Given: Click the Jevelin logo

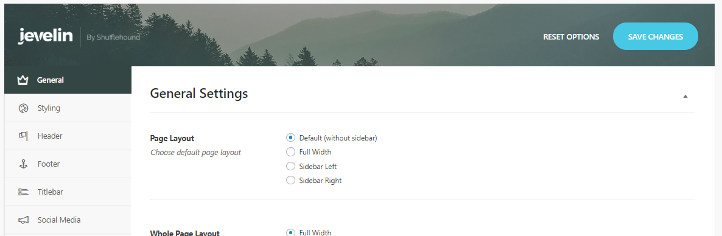Looking at the screenshot, I should pos(45,36).
